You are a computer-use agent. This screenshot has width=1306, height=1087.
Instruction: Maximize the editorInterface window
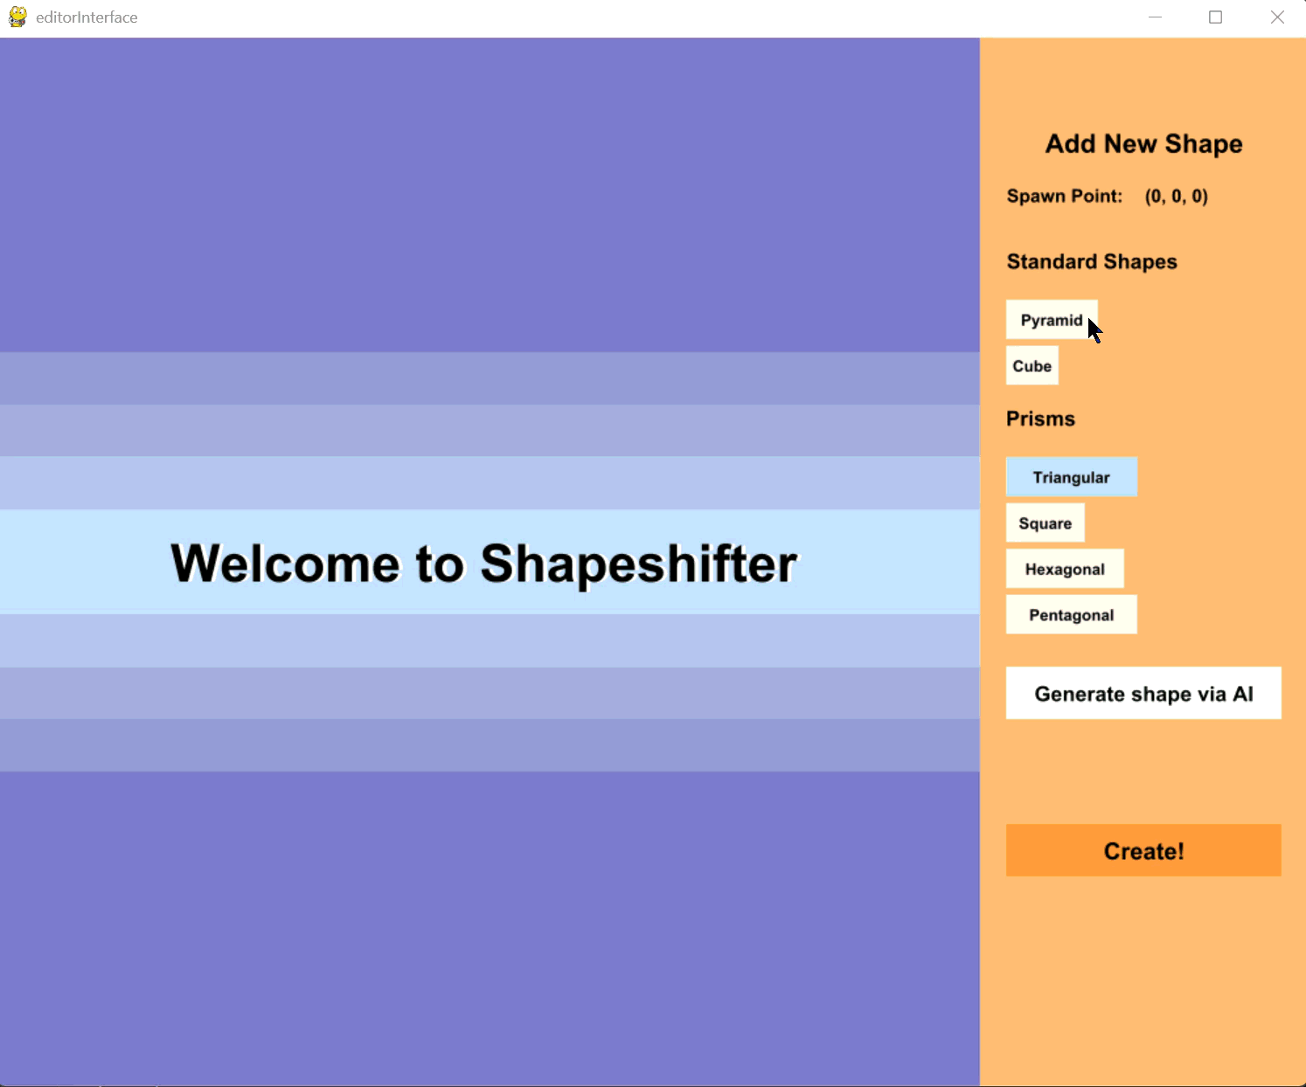pos(1215,17)
